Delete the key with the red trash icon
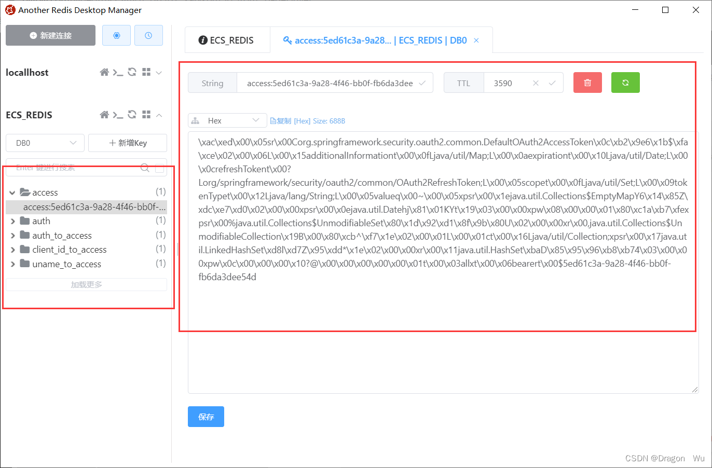712x468 pixels. click(587, 82)
